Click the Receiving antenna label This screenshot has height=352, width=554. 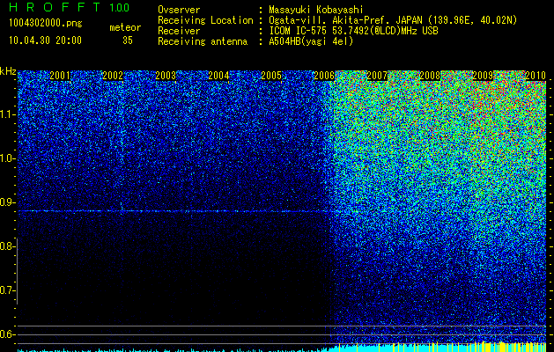tap(203, 41)
